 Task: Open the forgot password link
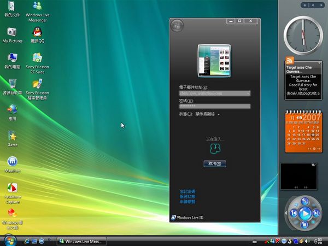(x=188, y=191)
